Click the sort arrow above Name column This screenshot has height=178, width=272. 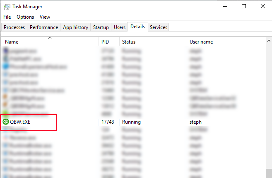point(50,38)
